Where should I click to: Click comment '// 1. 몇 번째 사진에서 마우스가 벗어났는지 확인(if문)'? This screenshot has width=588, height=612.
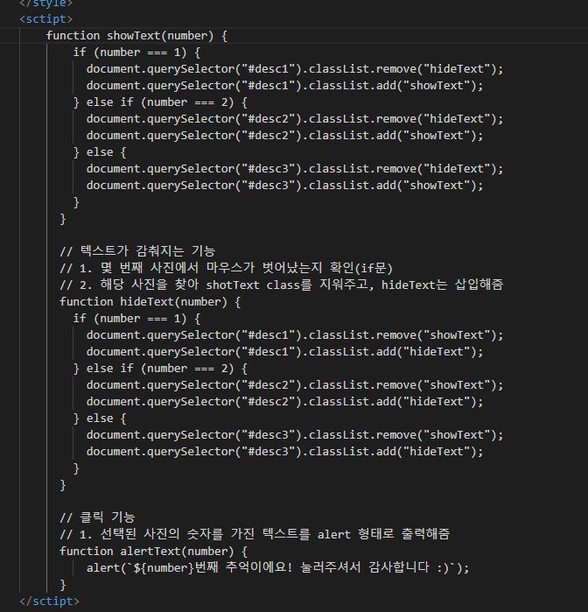click(x=227, y=268)
